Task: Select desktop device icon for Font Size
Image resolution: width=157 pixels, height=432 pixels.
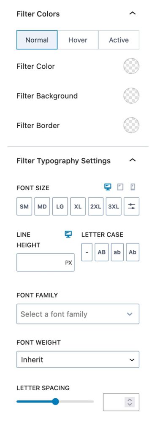Action: 108,187
